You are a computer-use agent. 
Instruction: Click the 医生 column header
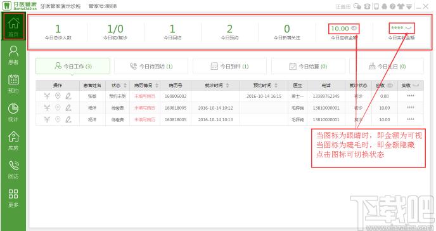coord(297,86)
